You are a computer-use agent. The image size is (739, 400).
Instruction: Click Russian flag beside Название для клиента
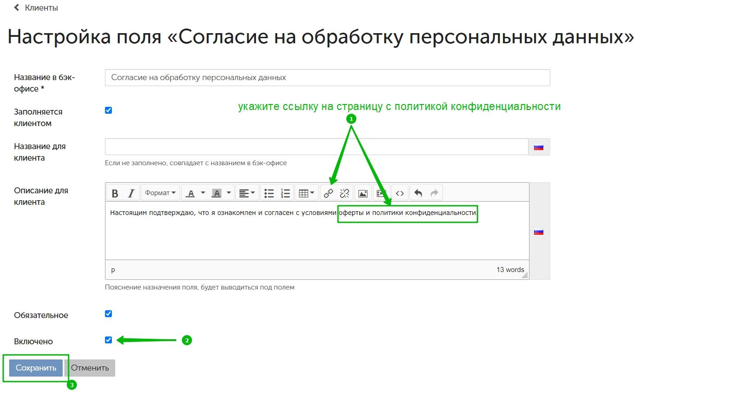539,147
